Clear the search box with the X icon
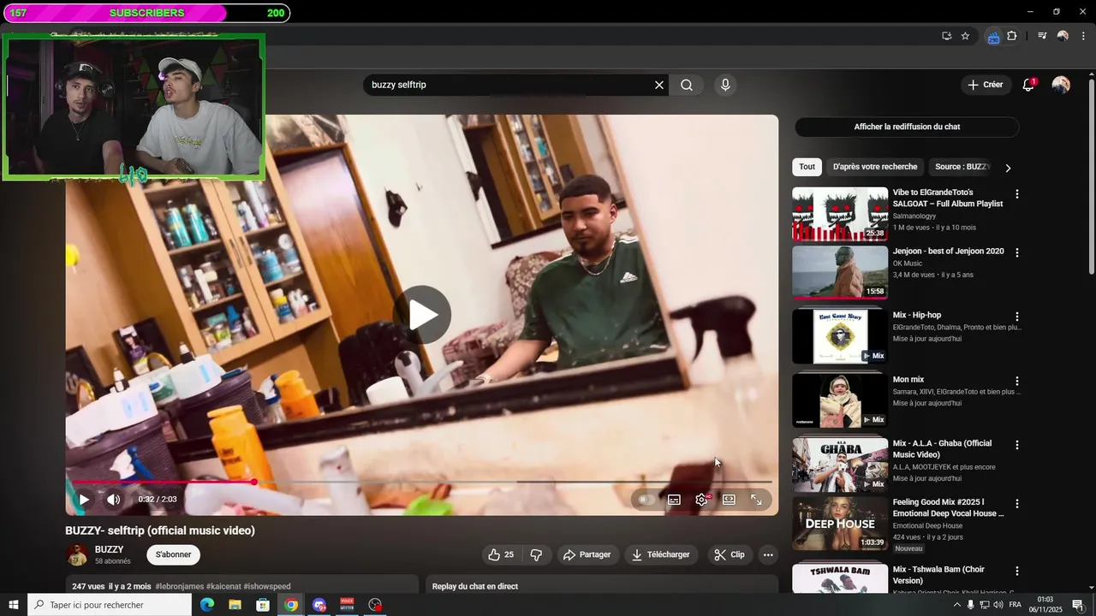The width and height of the screenshot is (1096, 616). (659, 85)
